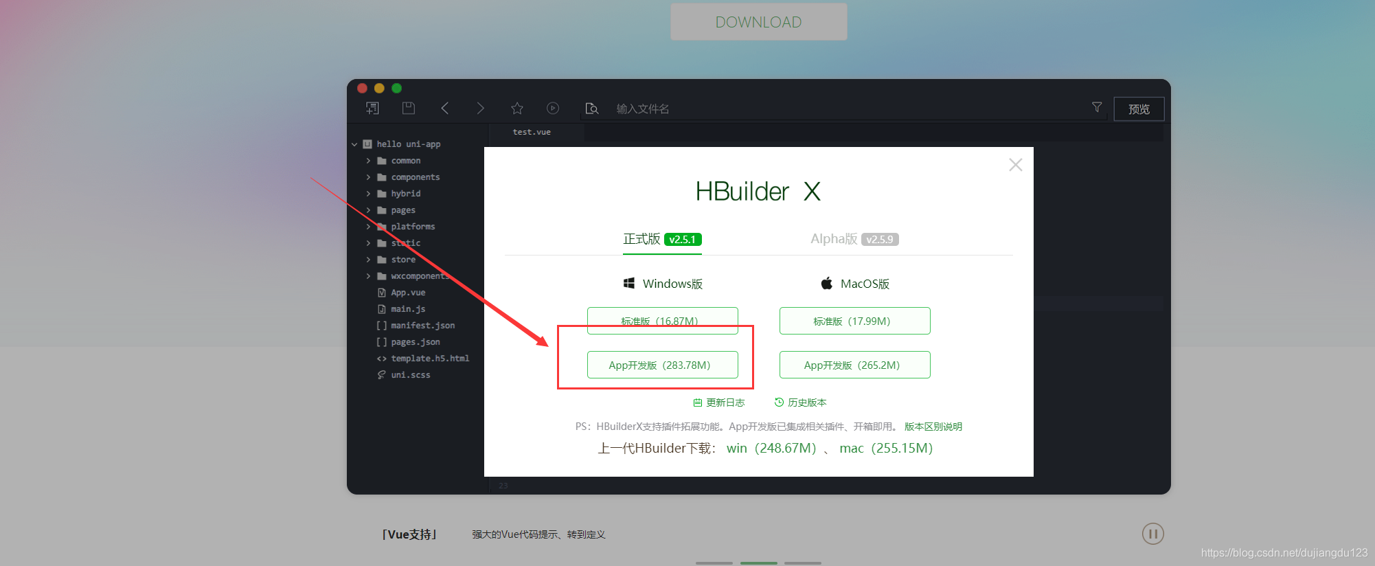Viewport: 1375px width, 566px height.
Task: Click the Apple logo icon
Action: coord(827,283)
